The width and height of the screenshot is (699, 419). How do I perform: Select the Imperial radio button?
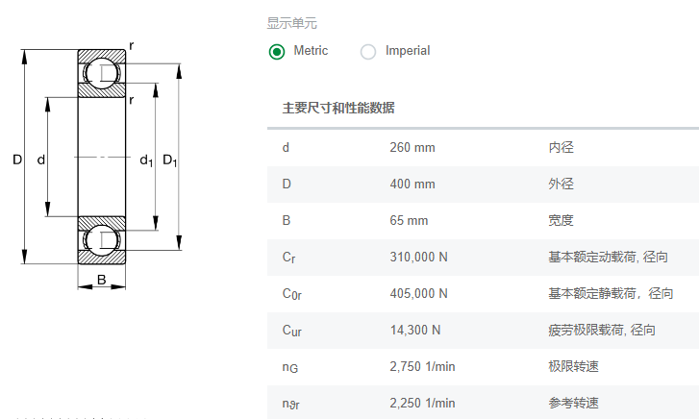click(x=368, y=52)
